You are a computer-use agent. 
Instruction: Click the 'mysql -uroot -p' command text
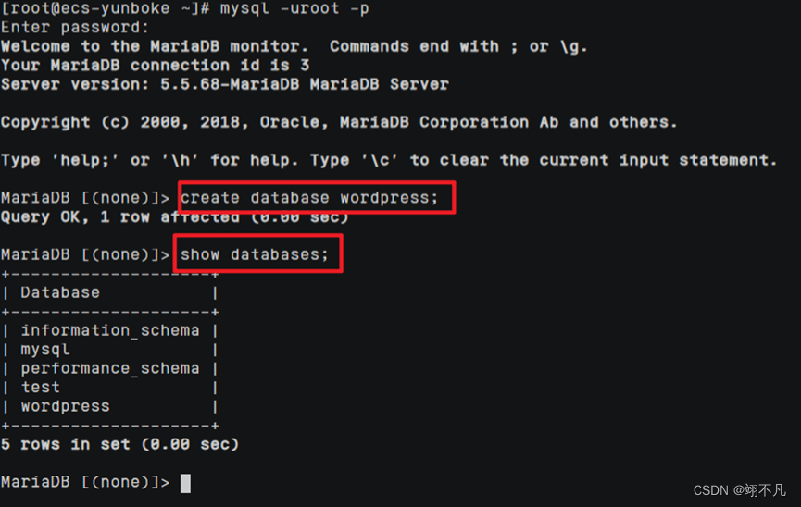point(294,8)
